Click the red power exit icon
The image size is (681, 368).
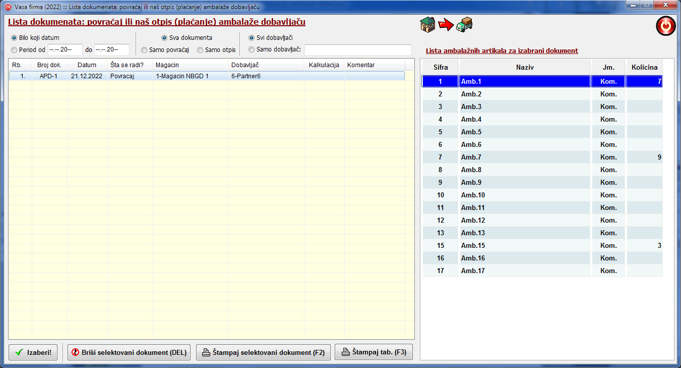click(665, 26)
